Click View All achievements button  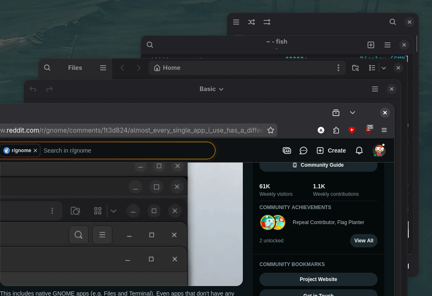click(364, 241)
